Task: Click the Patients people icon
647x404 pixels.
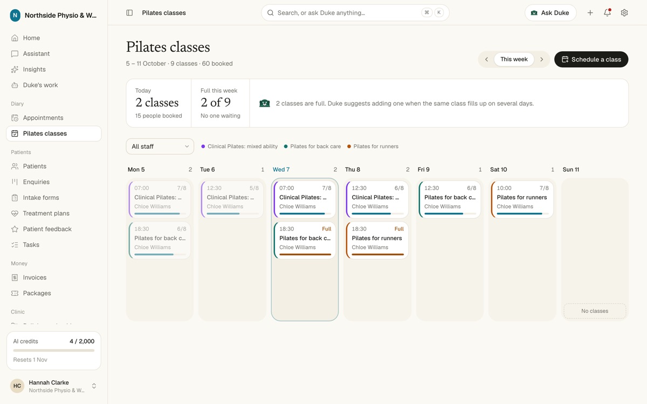Action: click(15, 166)
